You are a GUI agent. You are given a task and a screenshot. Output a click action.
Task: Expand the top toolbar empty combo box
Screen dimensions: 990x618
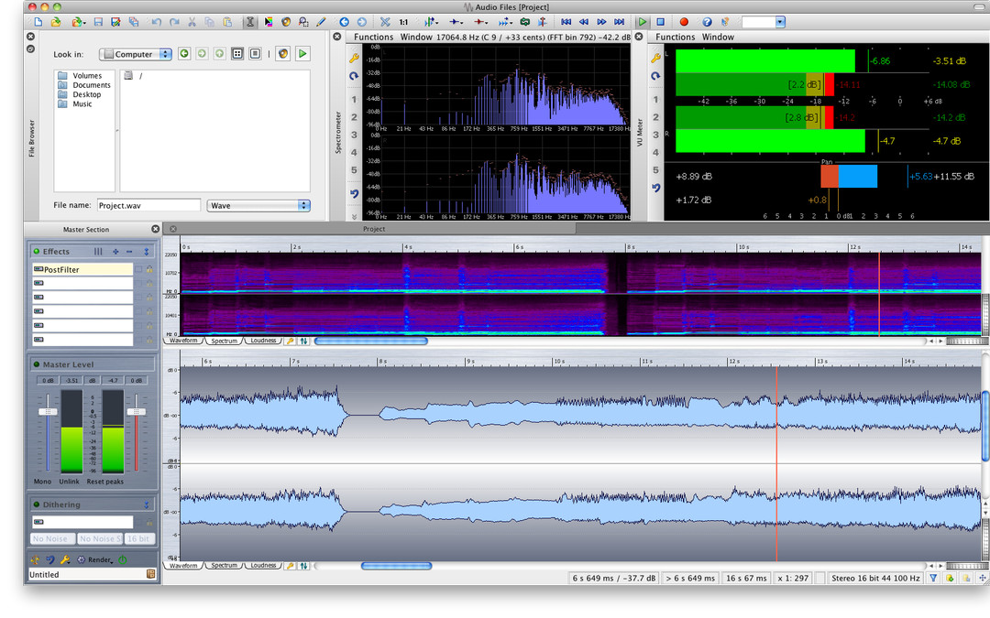point(779,21)
